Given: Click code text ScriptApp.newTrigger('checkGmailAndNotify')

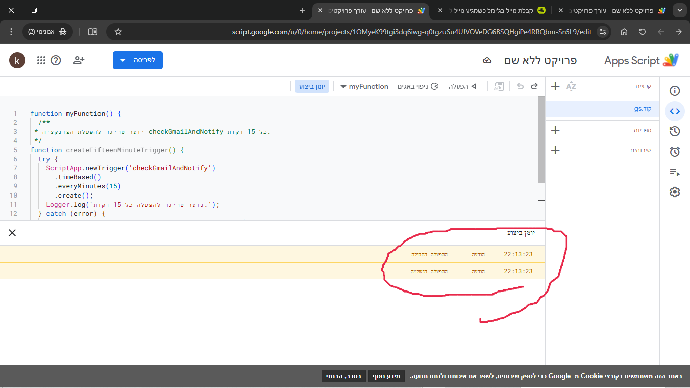Looking at the screenshot, I should pos(131,168).
